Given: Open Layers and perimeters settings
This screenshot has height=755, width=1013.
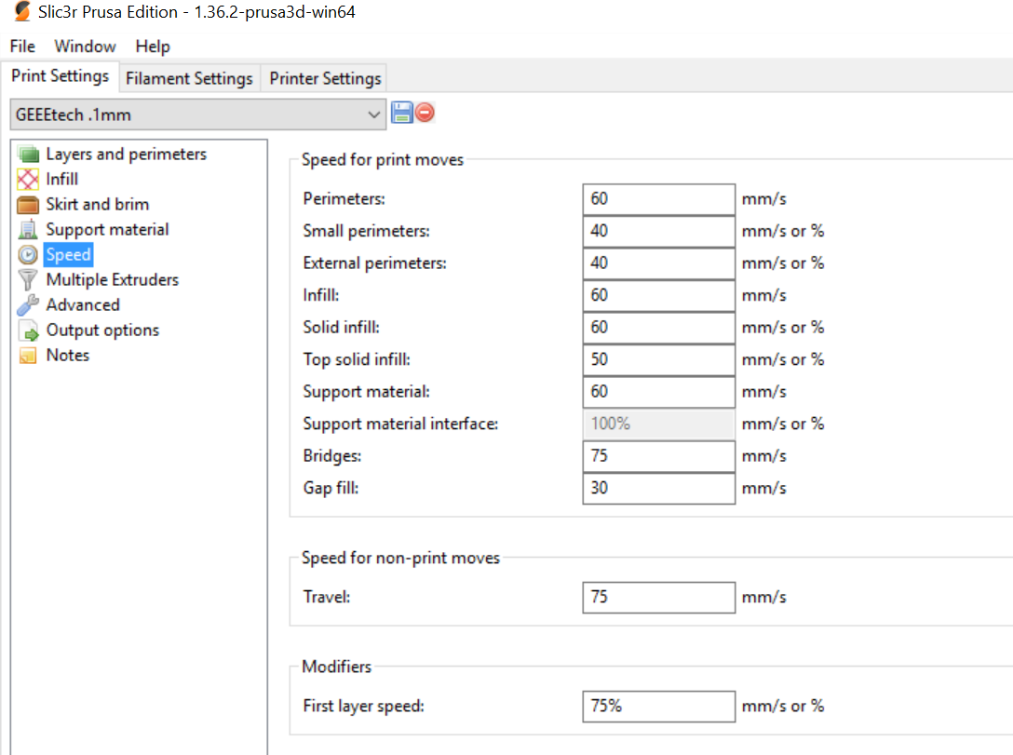Looking at the screenshot, I should tap(126, 155).
